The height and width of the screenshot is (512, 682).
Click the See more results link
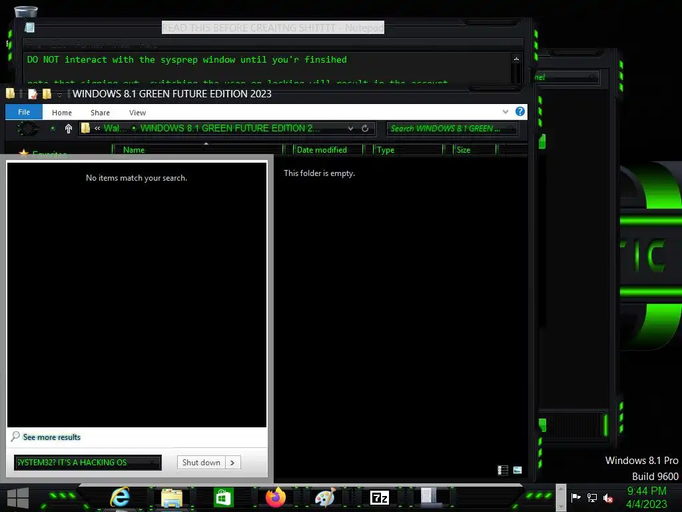coord(52,437)
